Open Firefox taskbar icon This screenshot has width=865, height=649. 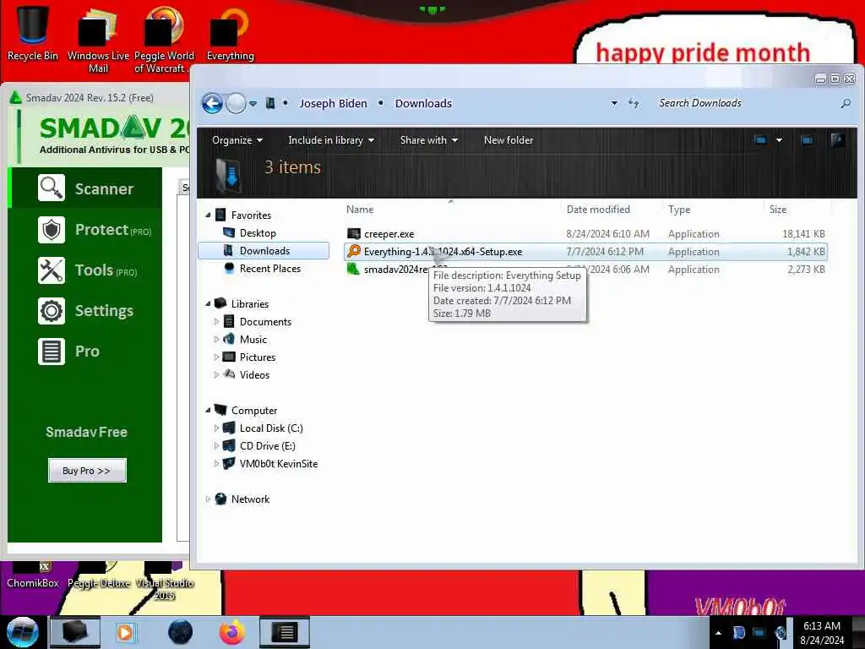(232, 632)
